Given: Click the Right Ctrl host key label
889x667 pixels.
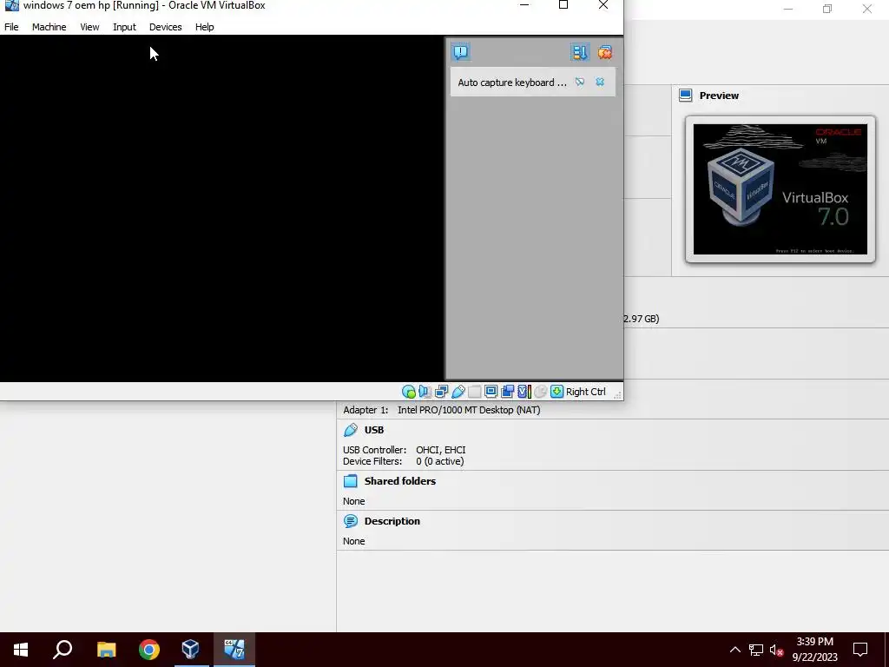Looking at the screenshot, I should [x=586, y=392].
